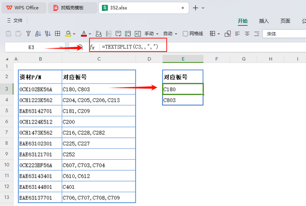
Task: Select column C header
Action: tap(99, 59)
